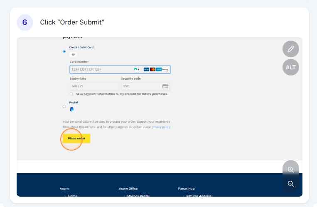This screenshot has width=317, height=207.
Task: Click the Place order button
Action: [76, 139]
